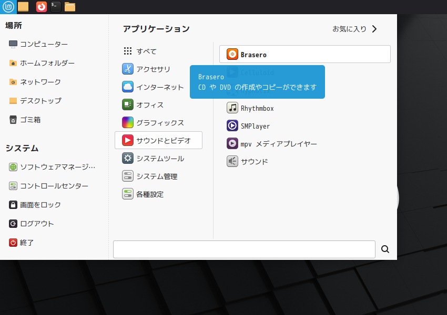The width and height of the screenshot is (447, 315).
Task: Click the ログアウト icon
Action: [x=13, y=224]
